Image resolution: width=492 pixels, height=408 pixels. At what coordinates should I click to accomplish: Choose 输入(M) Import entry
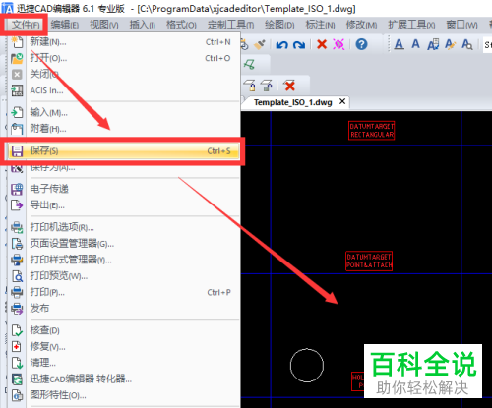124,112
